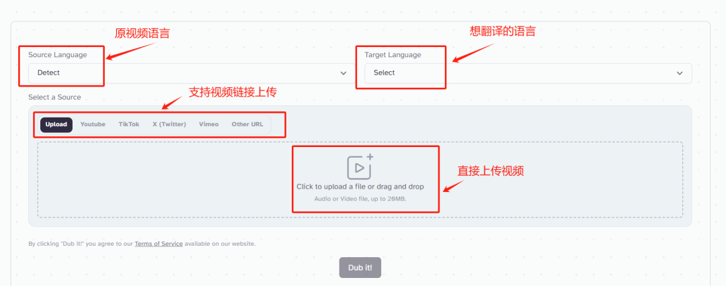The width and height of the screenshot is (726, 286).
Task: Switch to the TikTok source tab
Action: (128, 124)
